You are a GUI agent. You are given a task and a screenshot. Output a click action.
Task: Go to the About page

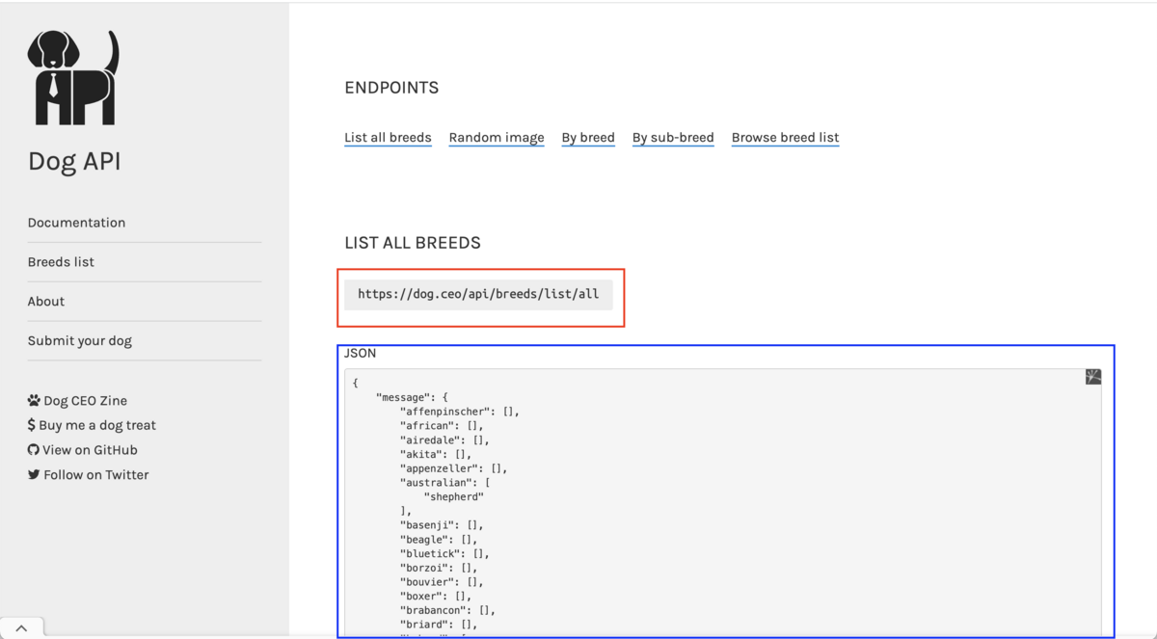point(46,302)
